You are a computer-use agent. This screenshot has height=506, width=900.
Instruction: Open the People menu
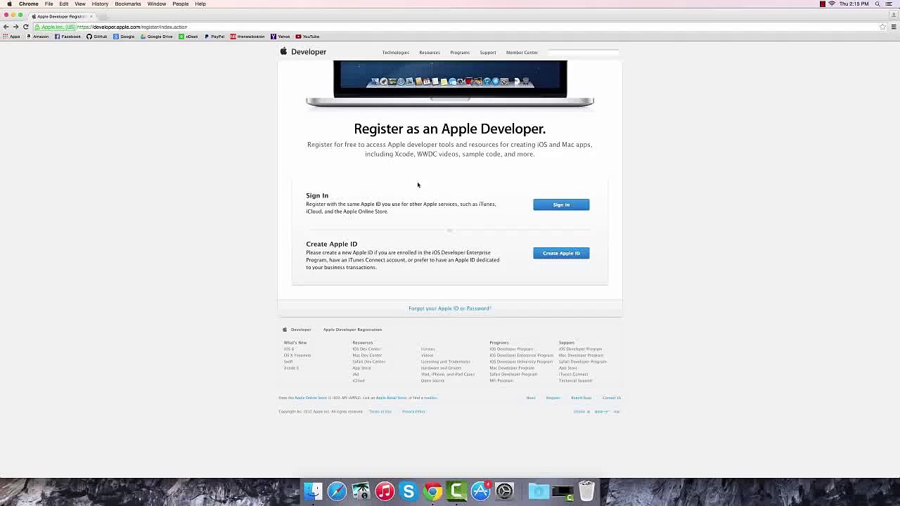click(x=181, y=4)
